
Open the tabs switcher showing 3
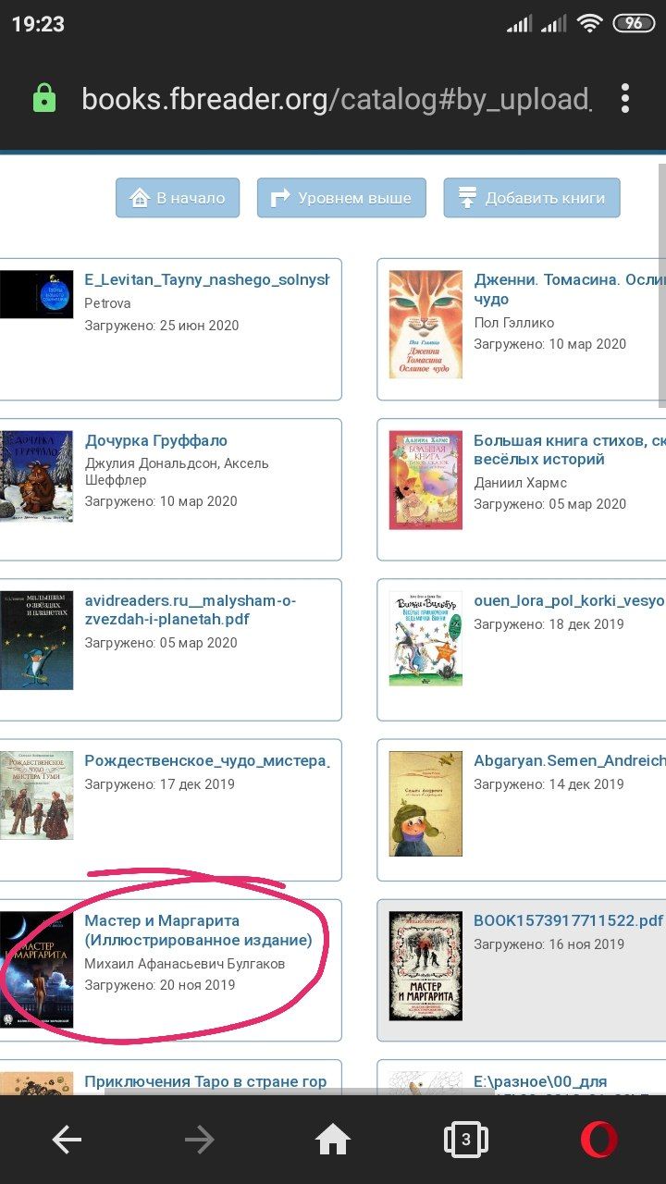(465, 1140)
